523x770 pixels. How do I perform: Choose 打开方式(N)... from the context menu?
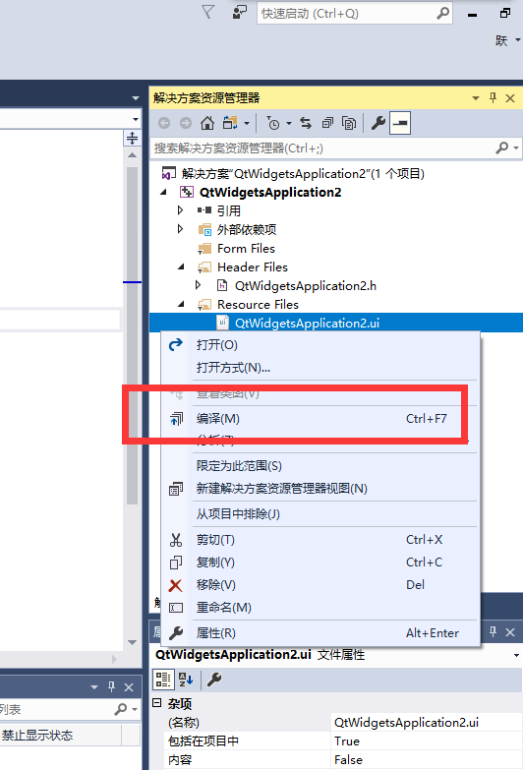[x=320, y=368]
